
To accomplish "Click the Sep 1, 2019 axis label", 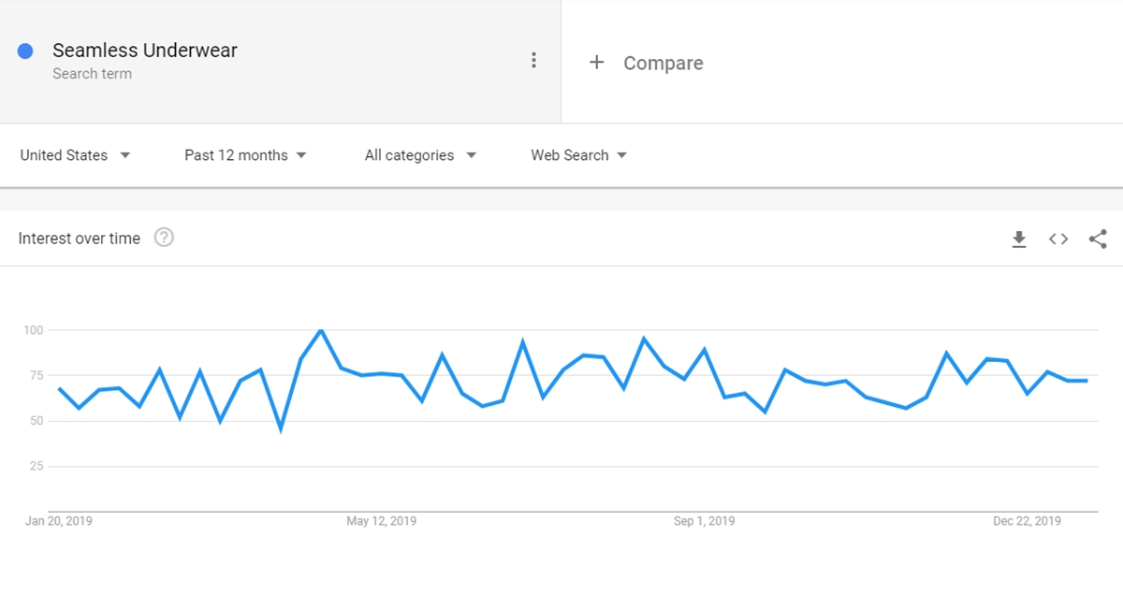I will click(x=704, y=521).
